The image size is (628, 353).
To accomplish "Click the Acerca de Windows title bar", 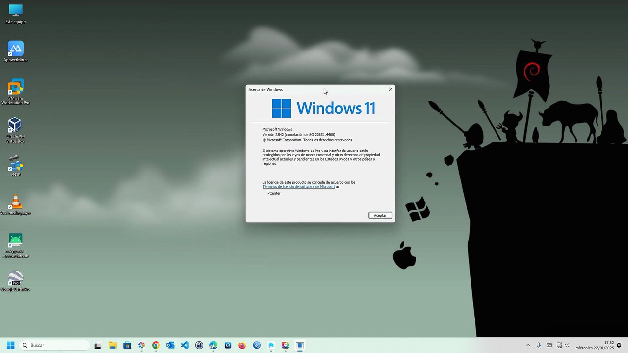I will [316, 89].
